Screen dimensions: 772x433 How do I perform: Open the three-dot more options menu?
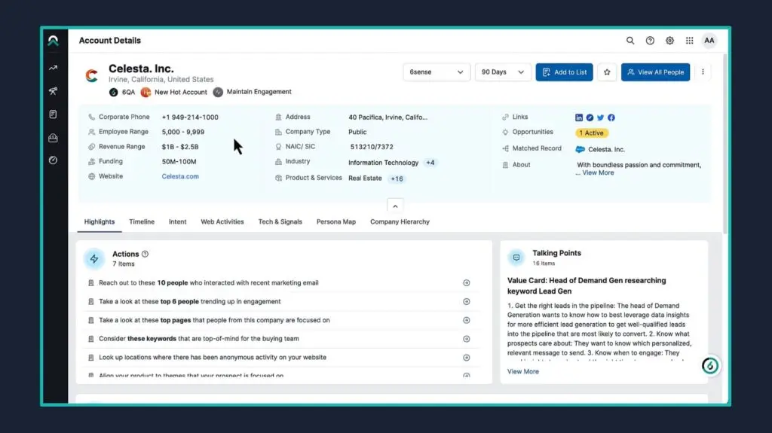tap(703, 72)
